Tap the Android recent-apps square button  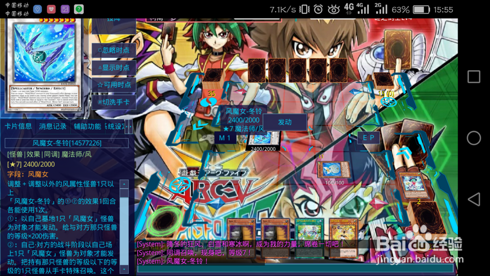[x=474, y=76]
